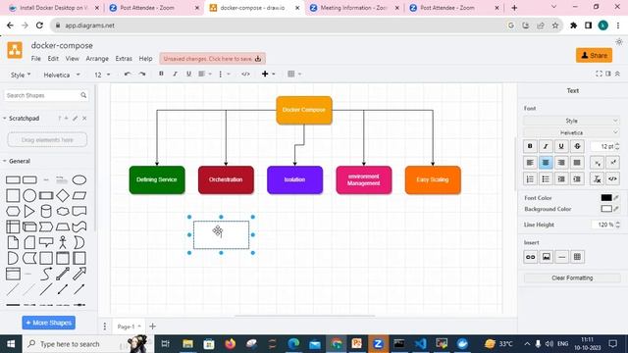Viewport: 628px width, 353px height.
Task: Toggle the format panel icon
Action: [608, 74]
